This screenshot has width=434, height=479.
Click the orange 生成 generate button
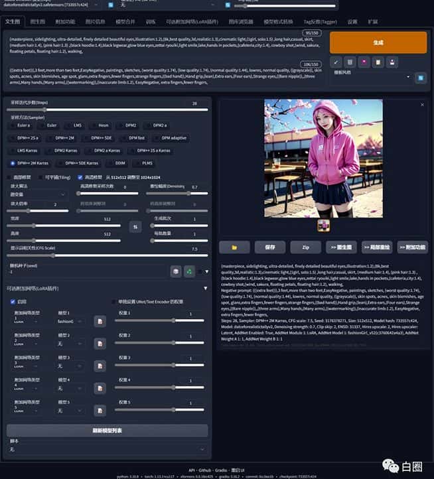tap(378, 42)
